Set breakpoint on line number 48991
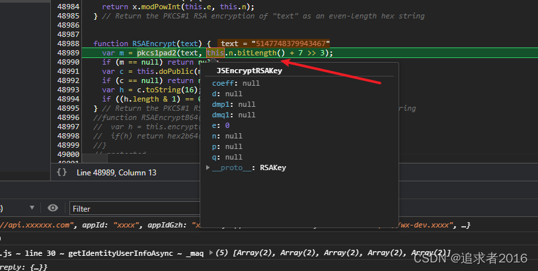 pos(68,71)
